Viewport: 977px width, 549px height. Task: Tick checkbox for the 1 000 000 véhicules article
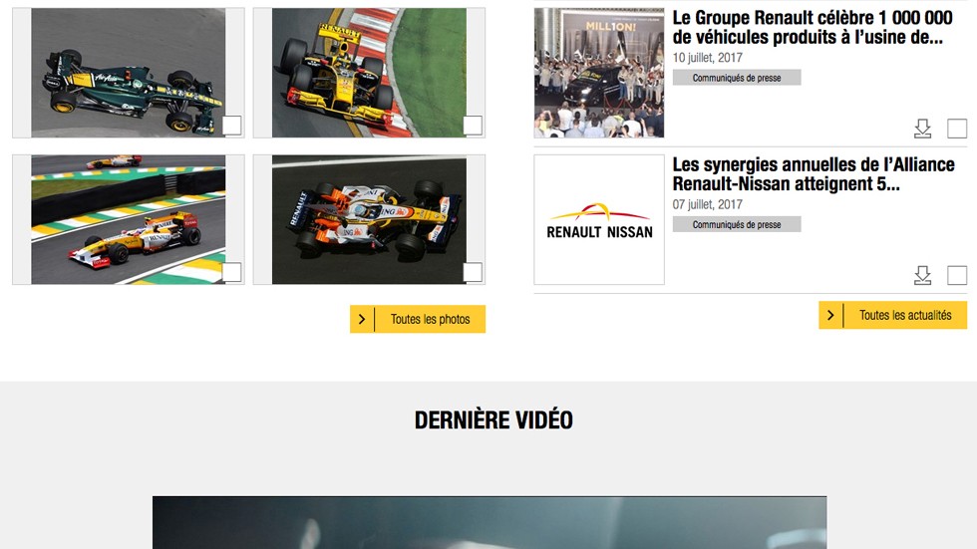[957, 129]
